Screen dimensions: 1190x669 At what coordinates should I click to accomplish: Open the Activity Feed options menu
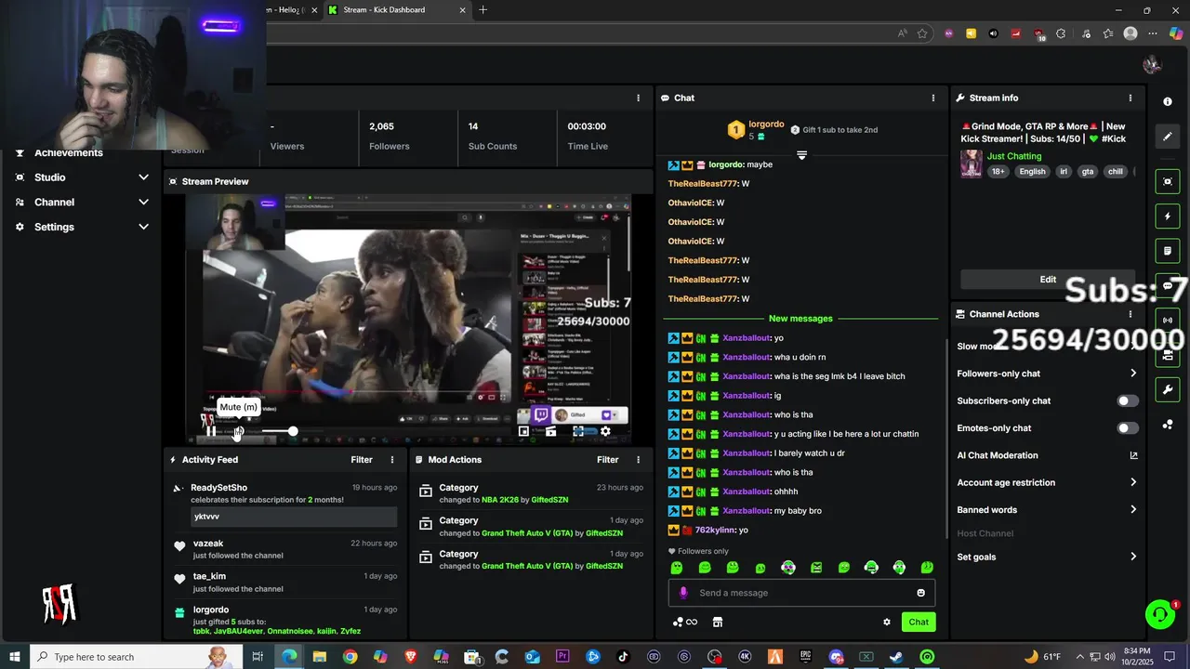pos(392,460)
